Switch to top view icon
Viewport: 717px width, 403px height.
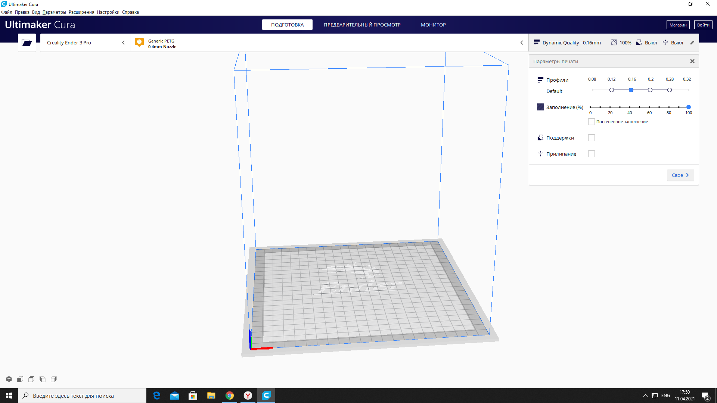tap(31, 379)
